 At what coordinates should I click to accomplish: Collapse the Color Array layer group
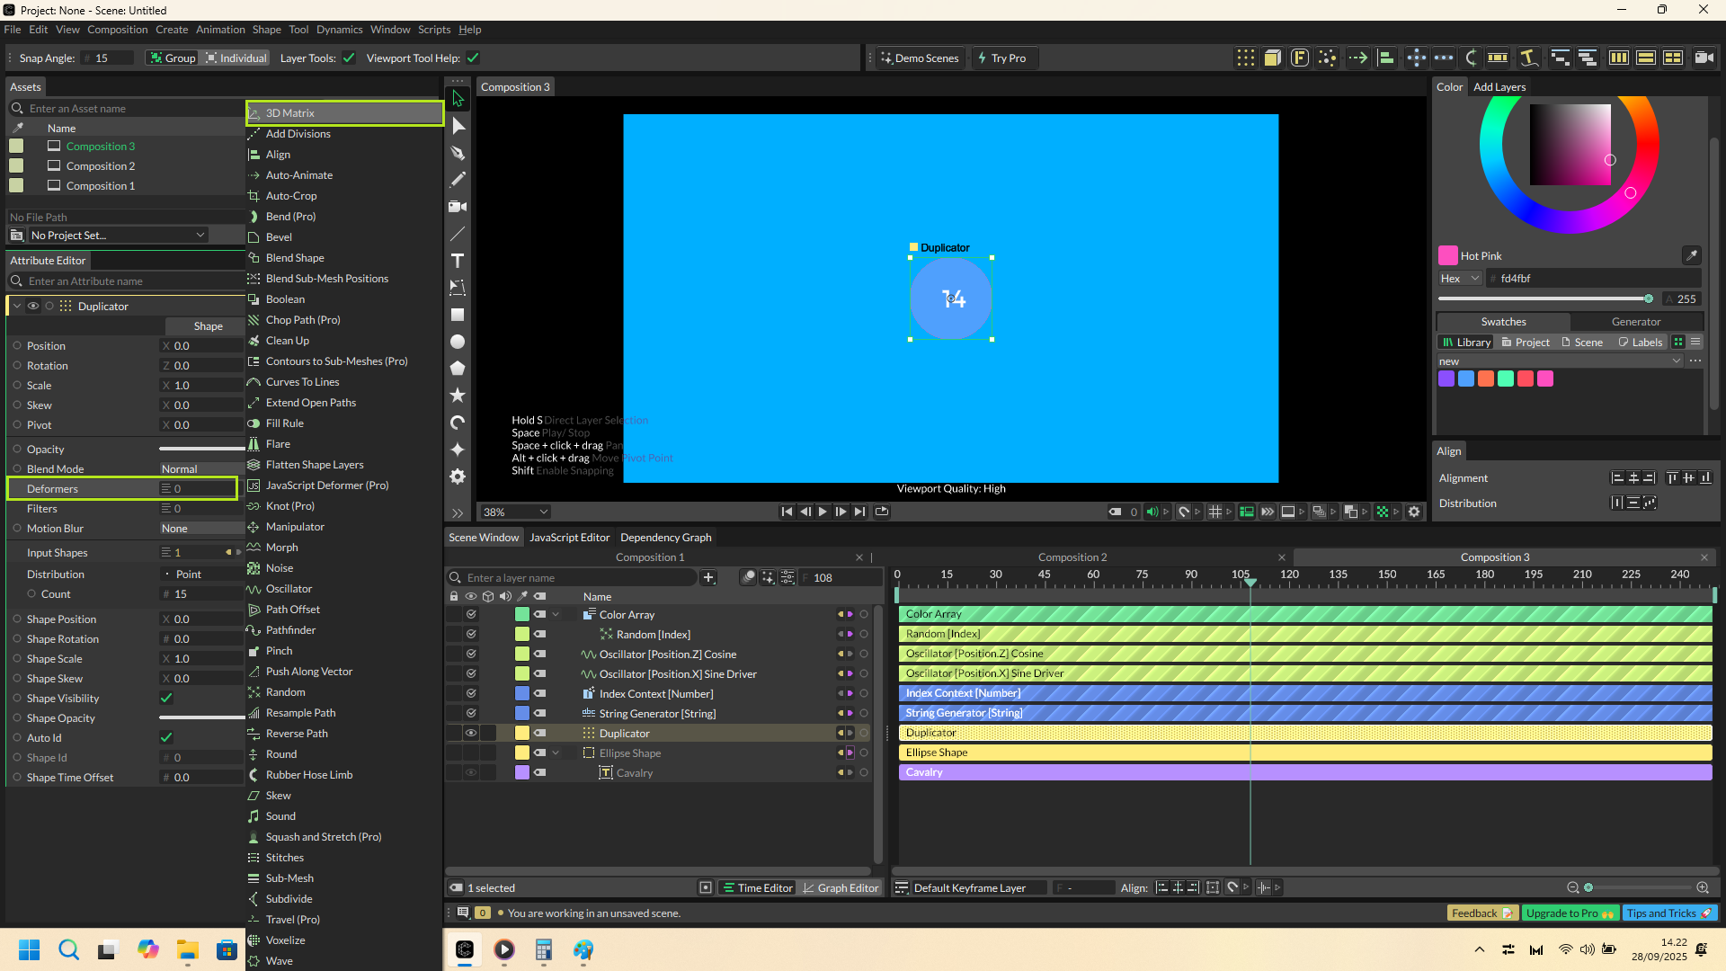point(556,614)
